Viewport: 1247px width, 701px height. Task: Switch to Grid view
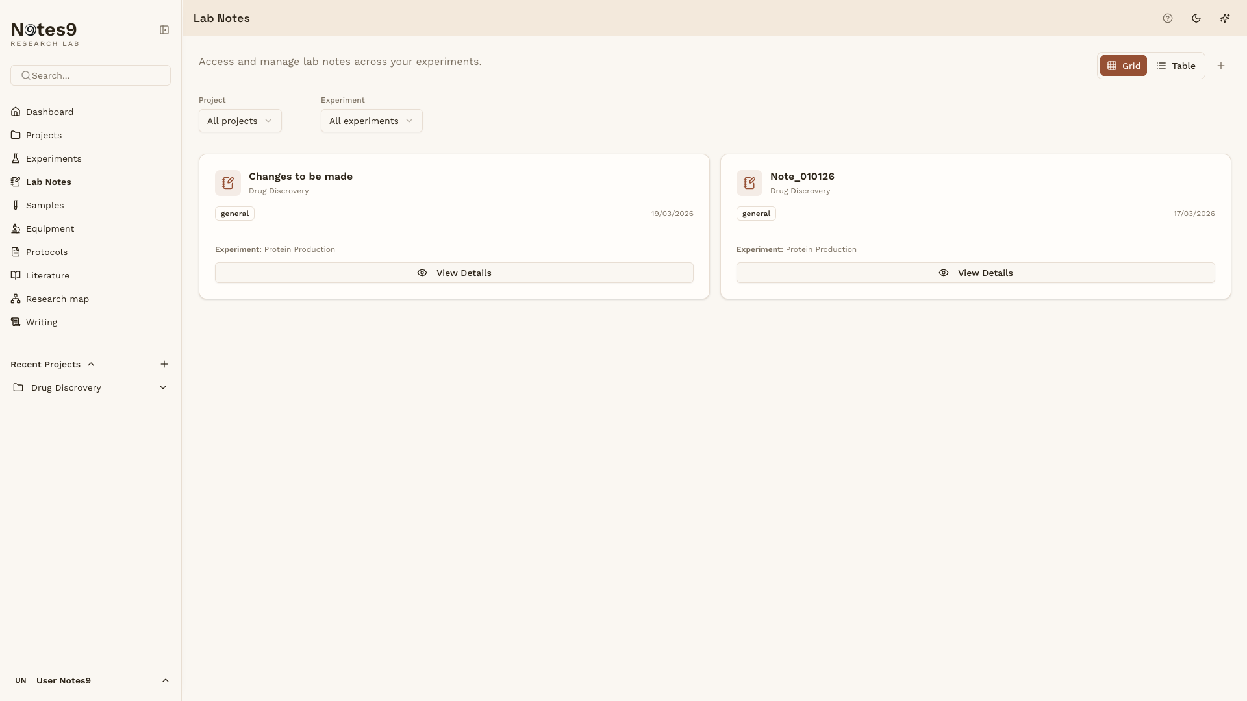coord(1124,66)
